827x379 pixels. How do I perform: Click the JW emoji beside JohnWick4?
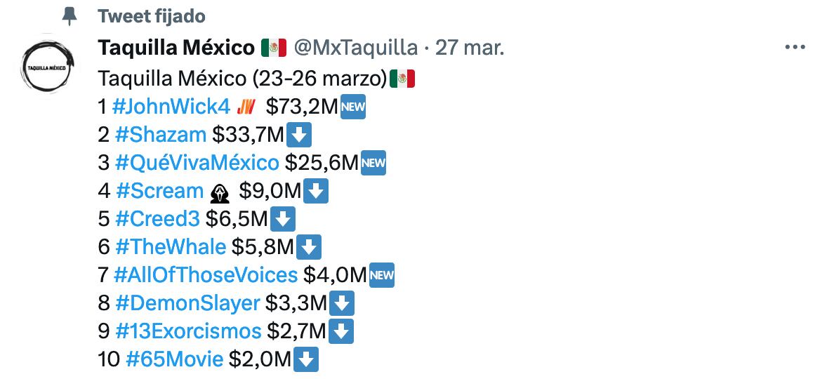coord(246,107)
